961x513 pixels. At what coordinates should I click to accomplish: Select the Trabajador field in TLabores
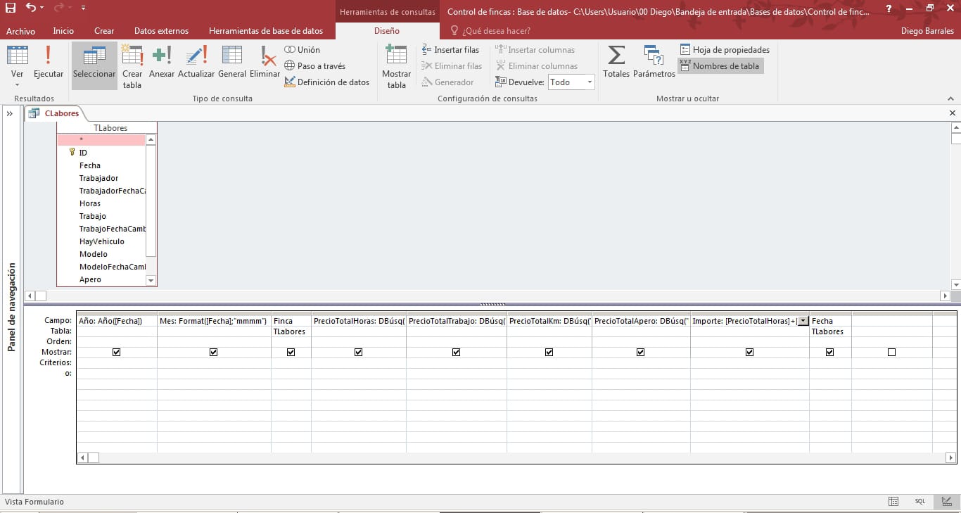(x=98, y=178)
